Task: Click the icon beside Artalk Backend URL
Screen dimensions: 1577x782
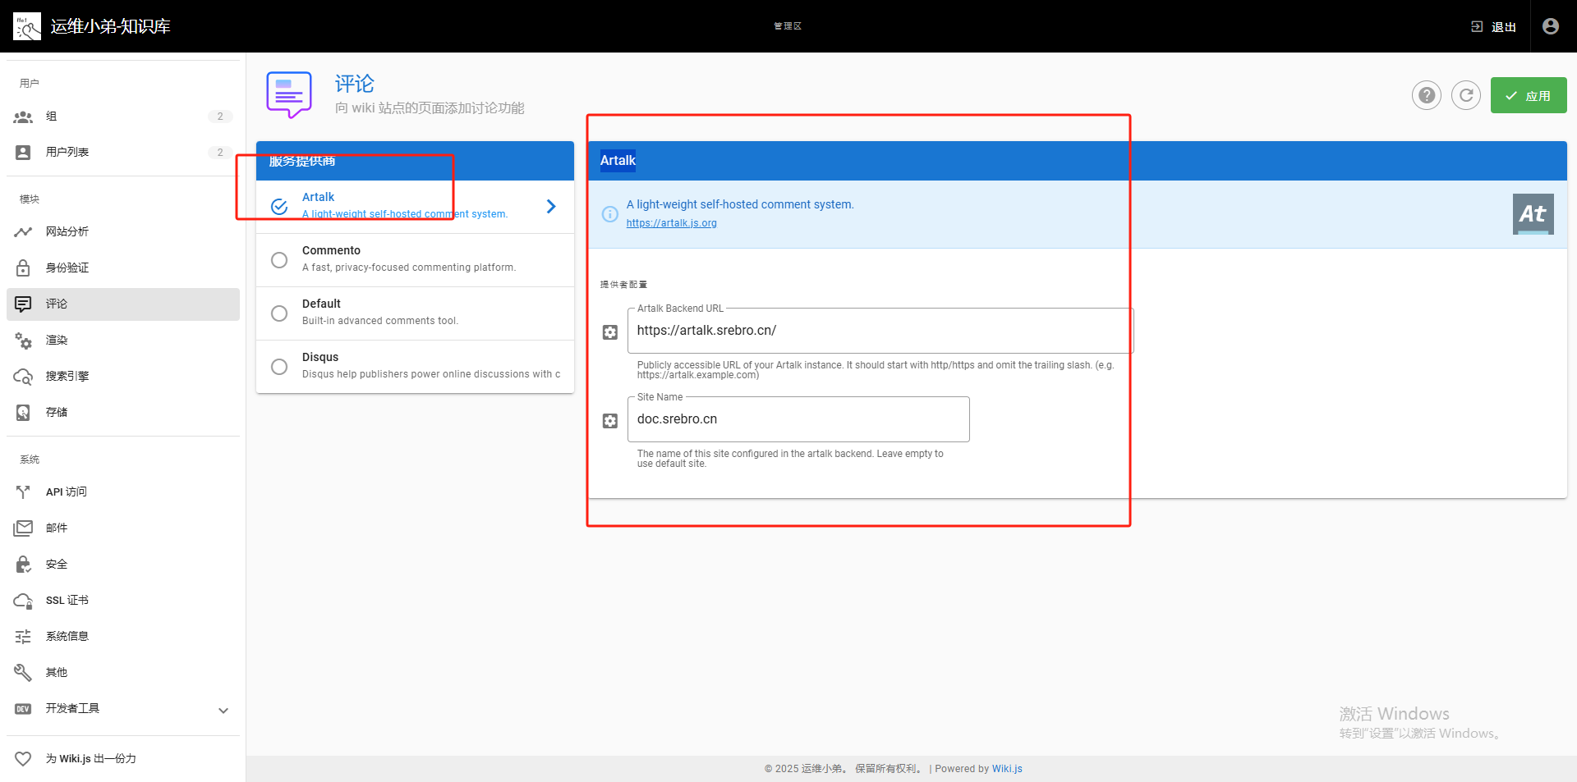Action: point(610,332)
